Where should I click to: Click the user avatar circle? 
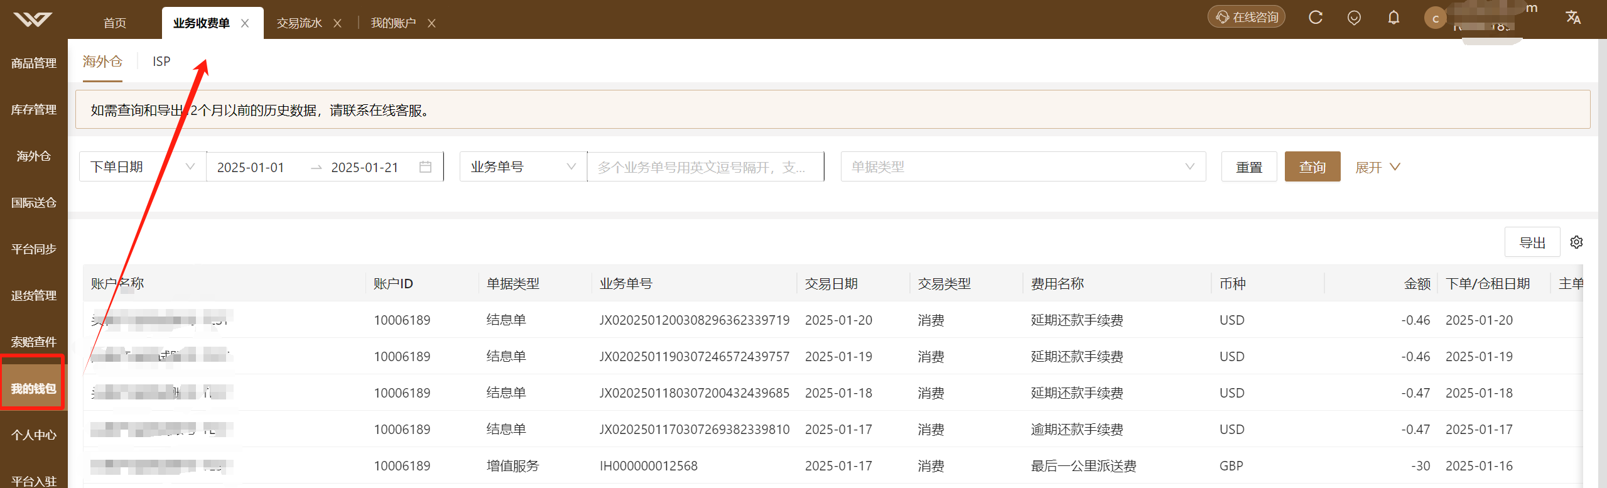coord(1436,18)
